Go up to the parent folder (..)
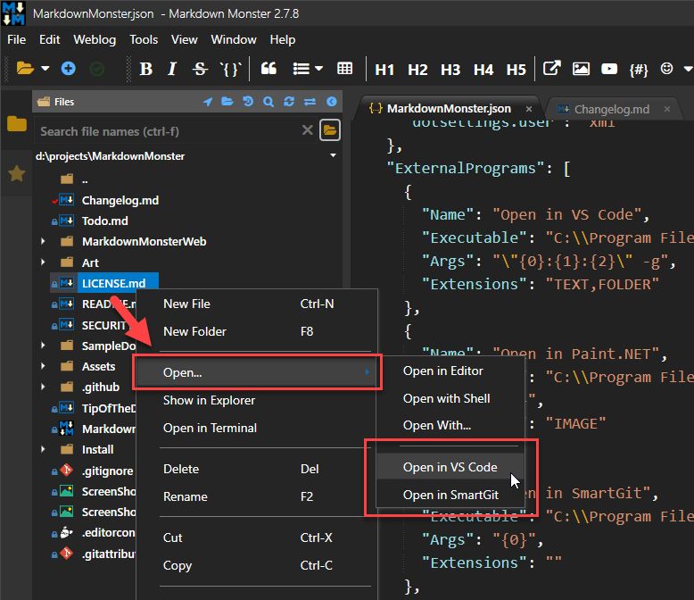 click(85, 179)
